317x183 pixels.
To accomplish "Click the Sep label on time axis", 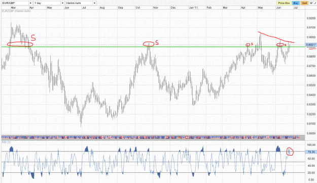I will click(x=120, y=8).
